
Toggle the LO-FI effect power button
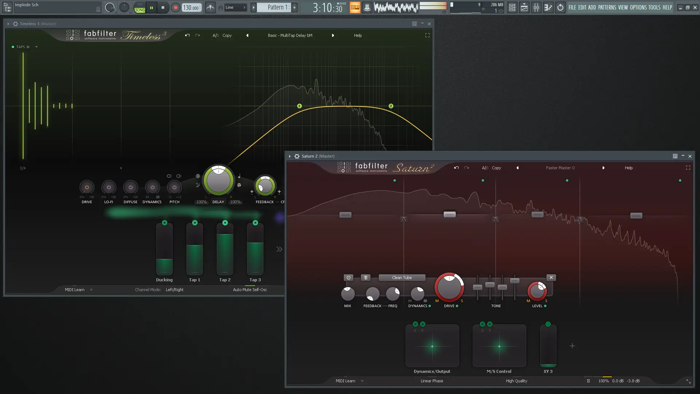[x=109, y=187]
